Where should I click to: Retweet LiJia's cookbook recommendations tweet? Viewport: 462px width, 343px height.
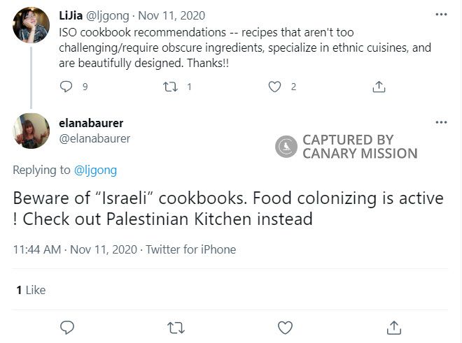pos(170,87)
